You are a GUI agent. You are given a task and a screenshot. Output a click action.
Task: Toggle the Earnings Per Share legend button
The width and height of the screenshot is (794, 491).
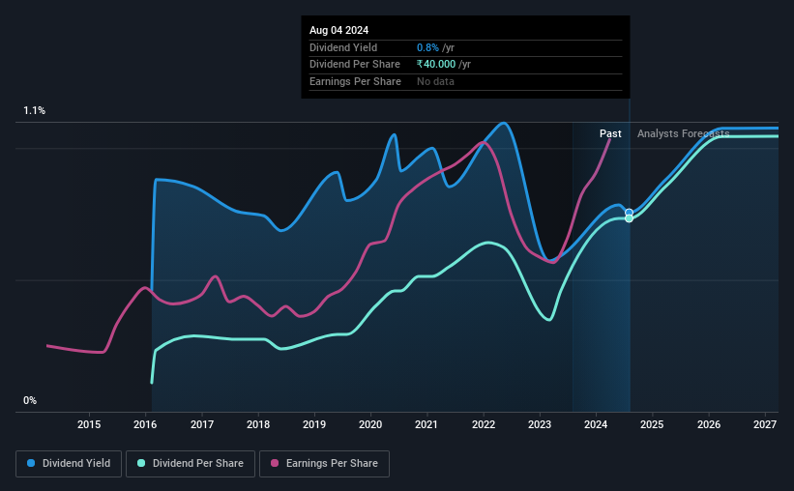pyautogui.click(x=324, y=464)
